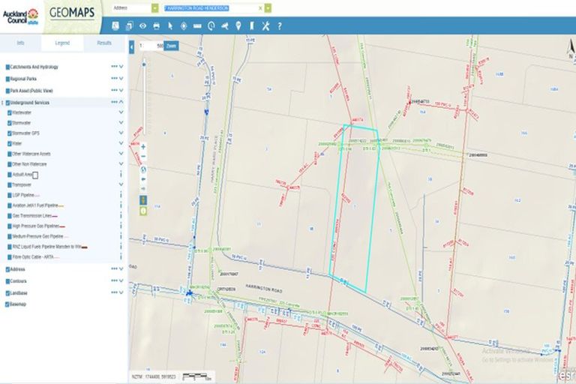Image resolution: width=576 pixels, height=384 pixels.
Task: Open the Address search type dropdown
Action: [154, 7]
